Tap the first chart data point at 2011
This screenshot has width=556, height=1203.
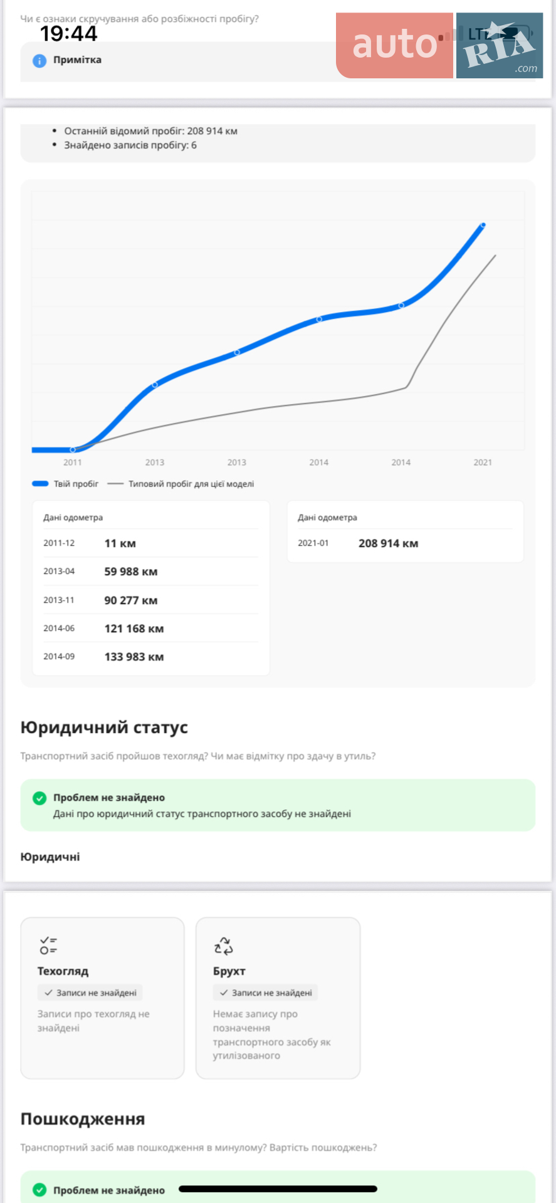tap(73, 450)
